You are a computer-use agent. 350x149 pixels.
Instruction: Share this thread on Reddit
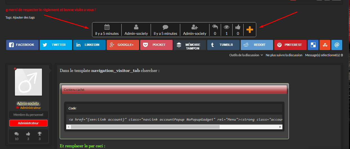257,45
